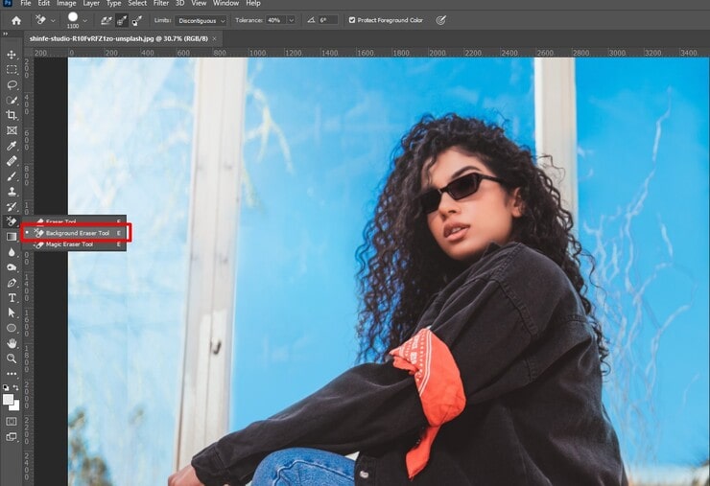Screen dimensions: 710x486
Task: Select the Ellipse shape tool
Action: click(x=12, y=328)
